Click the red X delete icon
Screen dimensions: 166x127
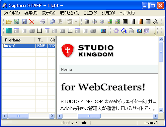tap(32, 22)
